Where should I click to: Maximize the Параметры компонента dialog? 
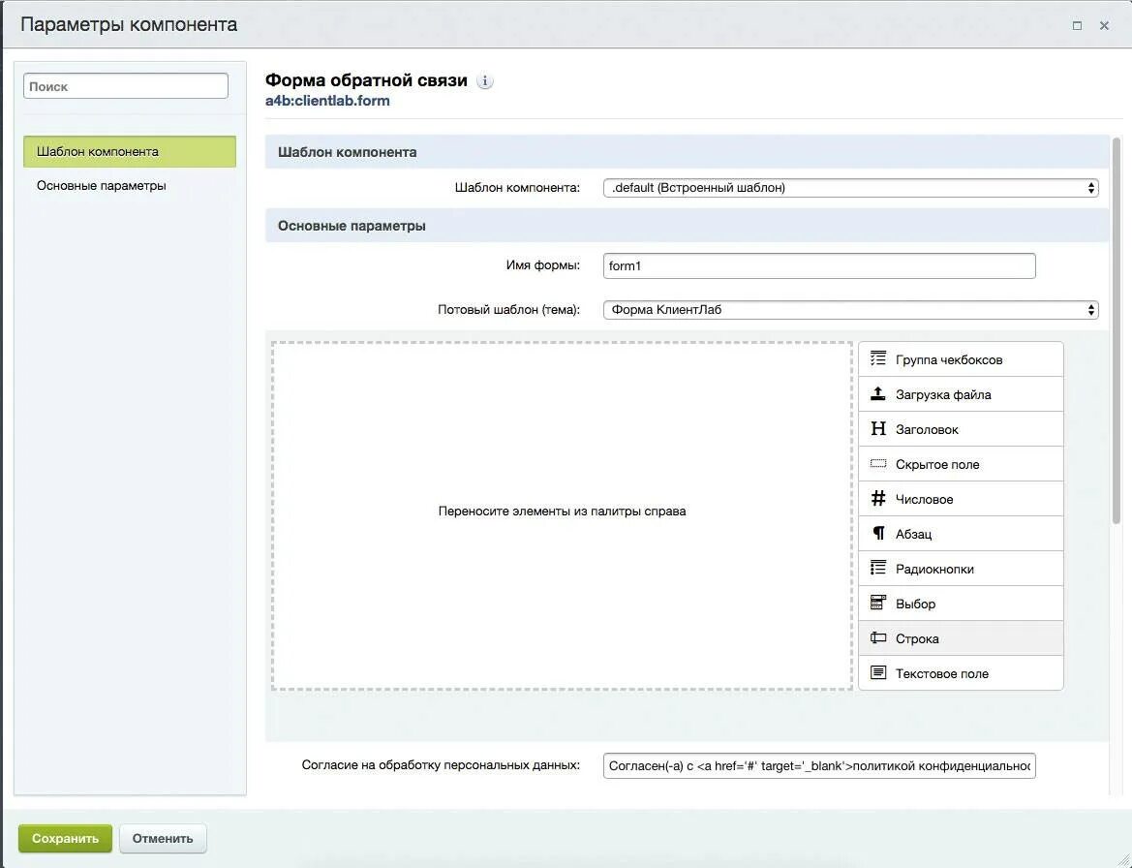point(1077,25)
